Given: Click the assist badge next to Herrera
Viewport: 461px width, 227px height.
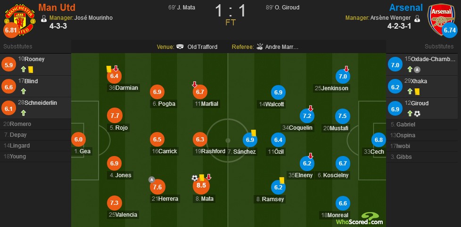Looking at the screenshot, I should click(x=151, y=180).
